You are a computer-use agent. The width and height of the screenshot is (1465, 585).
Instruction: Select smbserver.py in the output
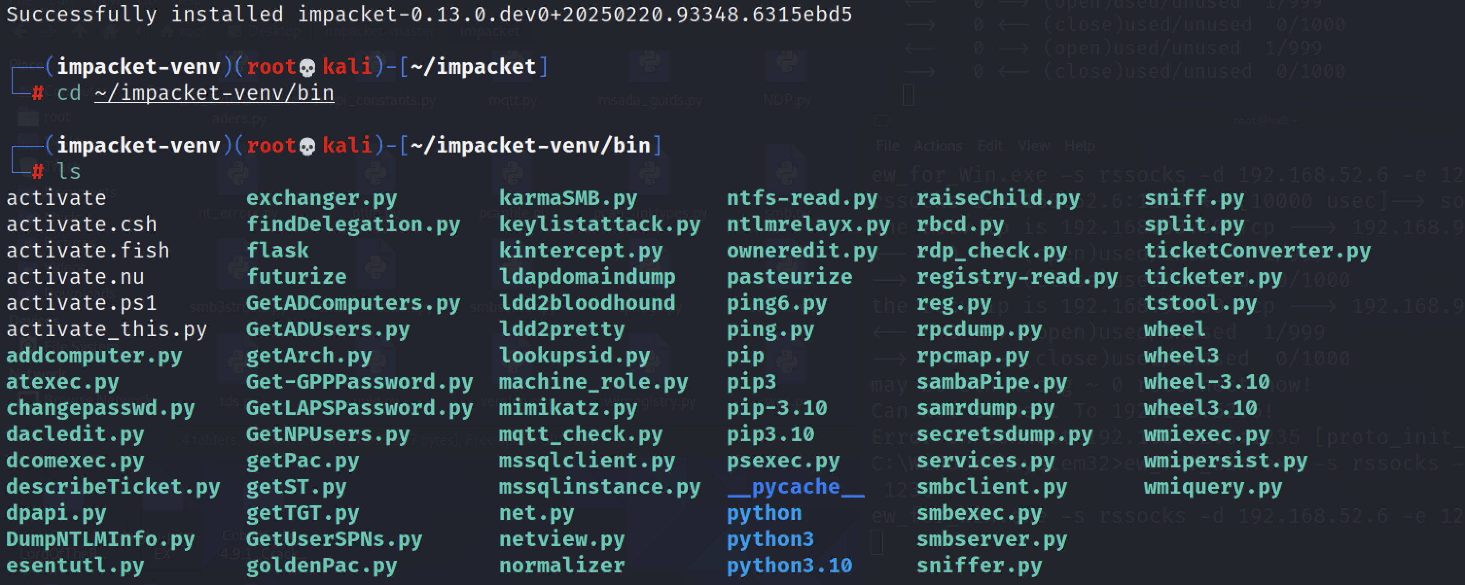pyautogui.click(x=991, y=539)
